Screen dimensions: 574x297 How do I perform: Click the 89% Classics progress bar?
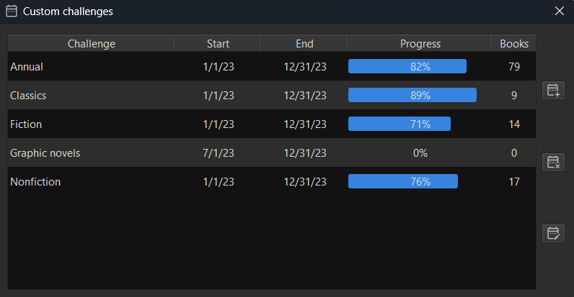pyautogui.click(x=412, y=96)
